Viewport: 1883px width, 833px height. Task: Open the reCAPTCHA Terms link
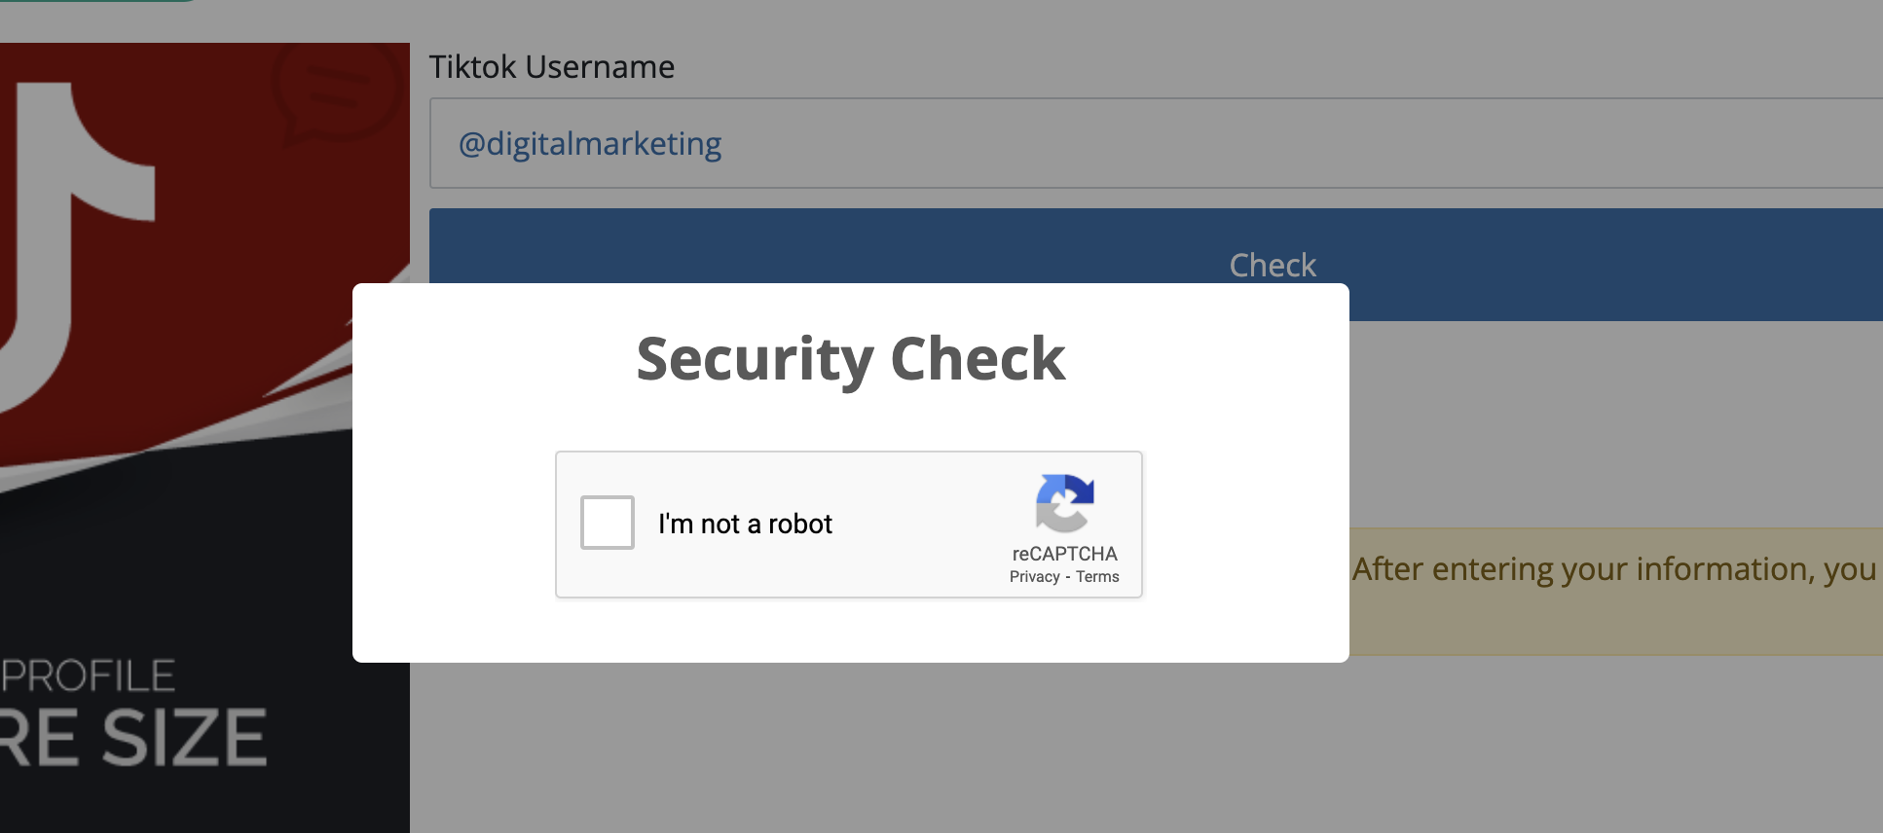[x=1097, y=577]
